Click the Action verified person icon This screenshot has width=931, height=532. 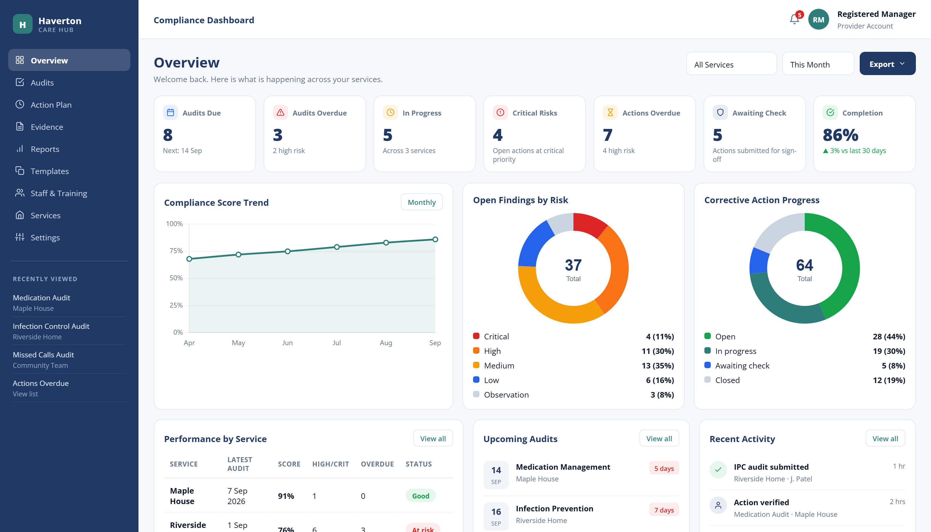click(x=718, y=505)
